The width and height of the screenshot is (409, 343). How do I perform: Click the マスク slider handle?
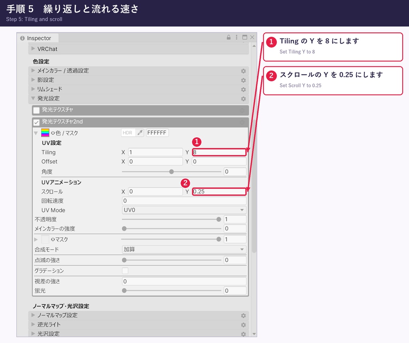(218, 239)
